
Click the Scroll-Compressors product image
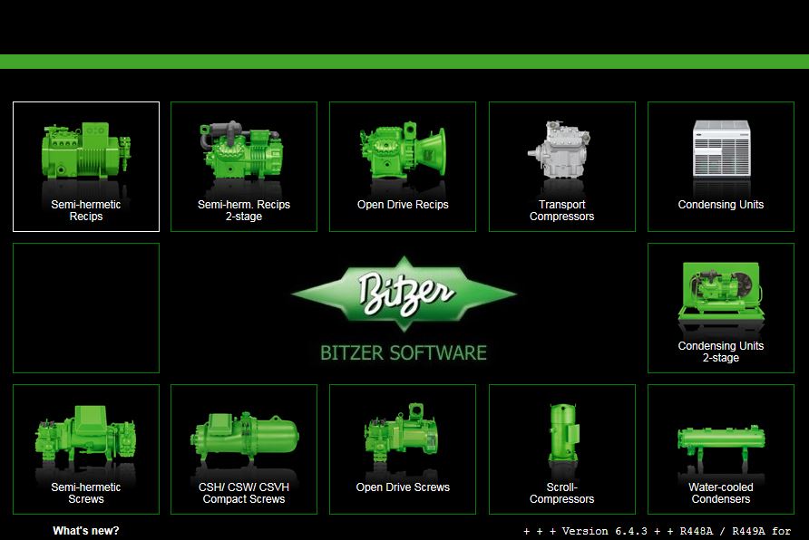point(562,430)
